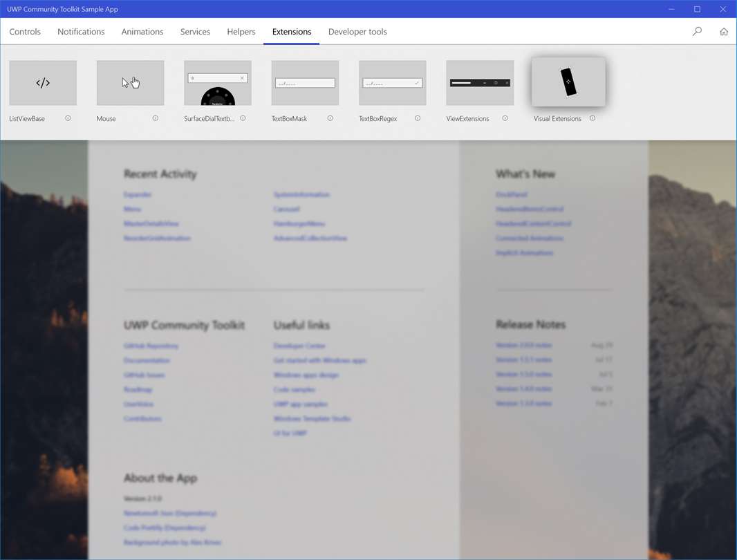Show info for ListViewBase sample
737x560 pixels.
point(68,118)
